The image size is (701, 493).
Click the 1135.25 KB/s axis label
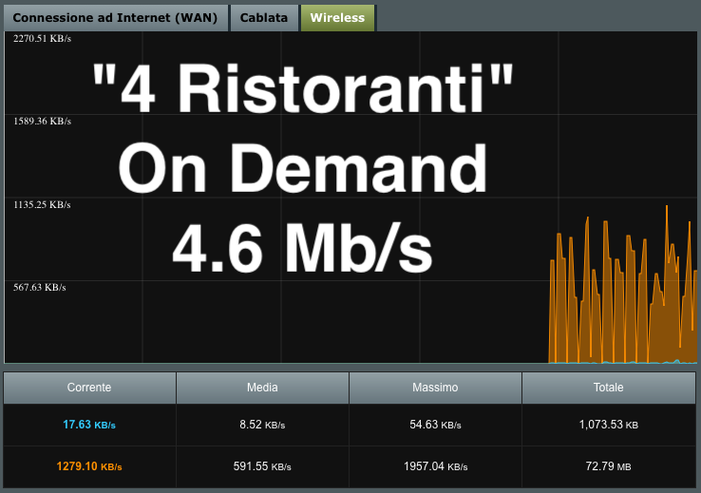coord(42,205)
